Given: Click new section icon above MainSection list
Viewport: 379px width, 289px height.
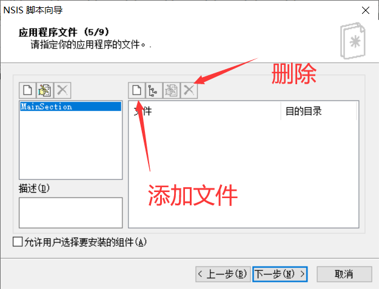Looking at the screenshot, I should click(x=27, y=90).
